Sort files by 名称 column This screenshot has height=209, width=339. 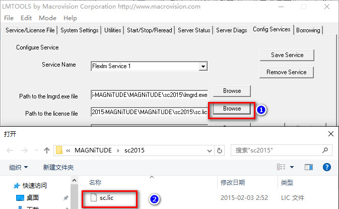point(95,183)
